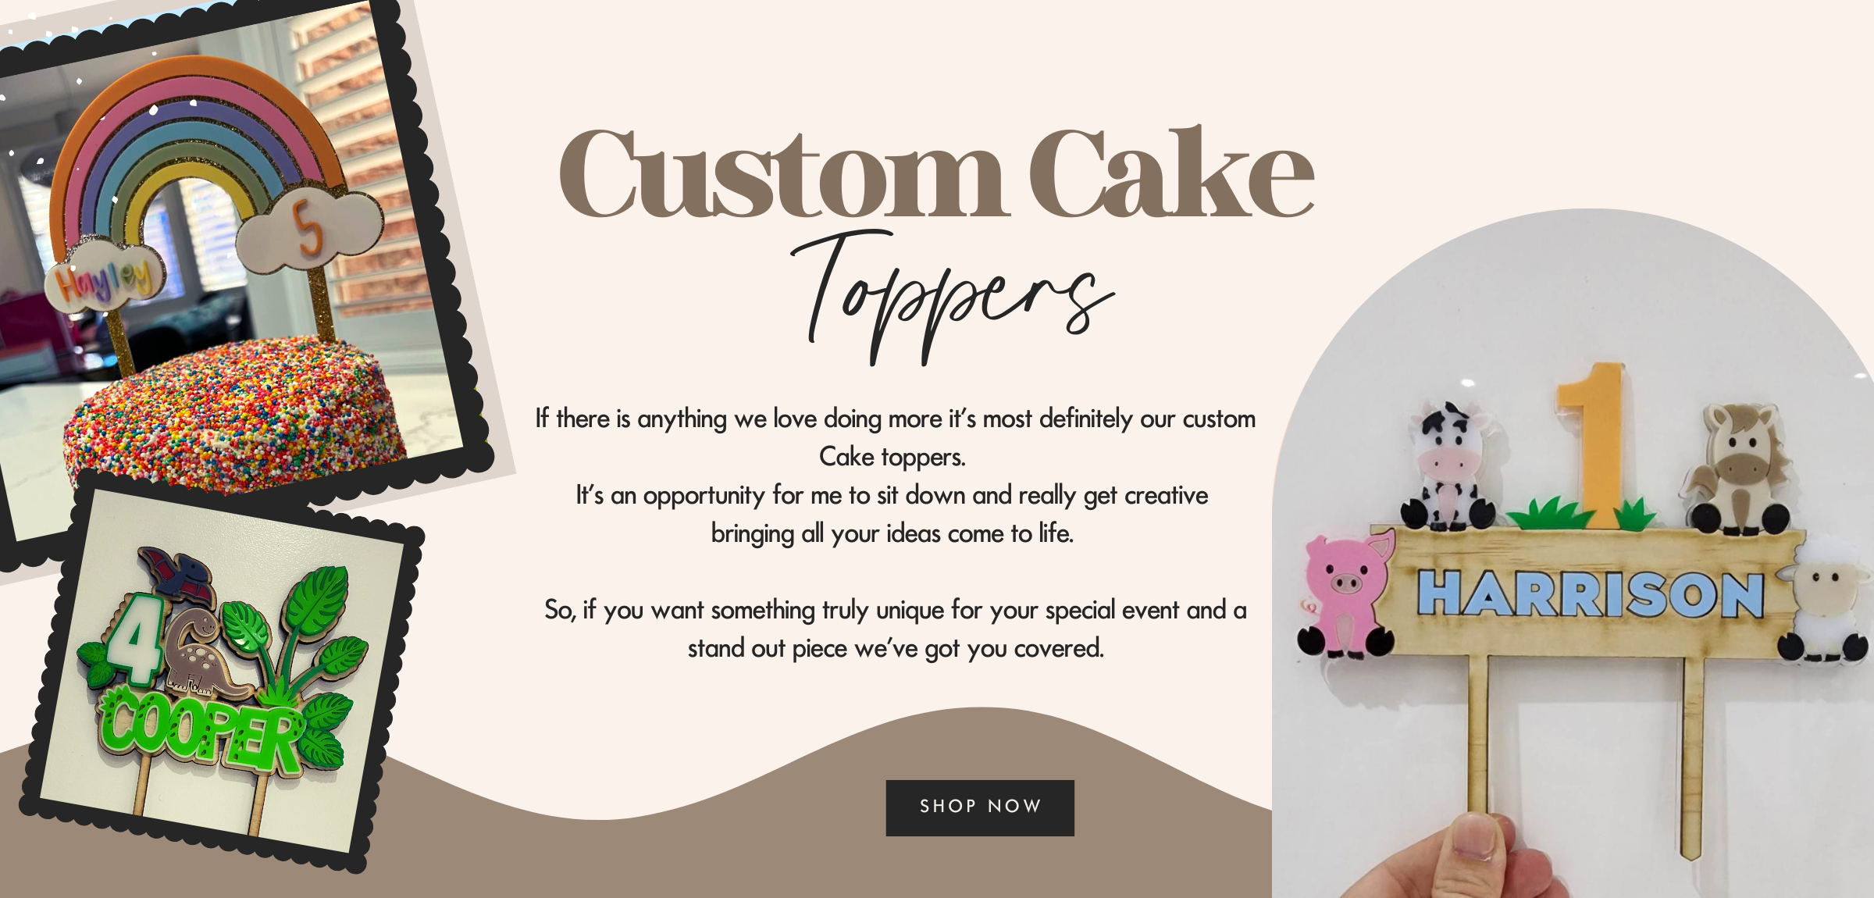Open the Harrison farm animals topper photo
Viewport: 1874px width, 898px height.
(x=1573, y=554)
